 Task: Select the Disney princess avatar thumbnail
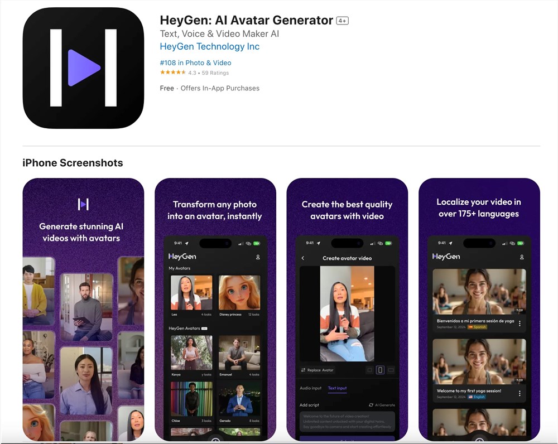239,292
